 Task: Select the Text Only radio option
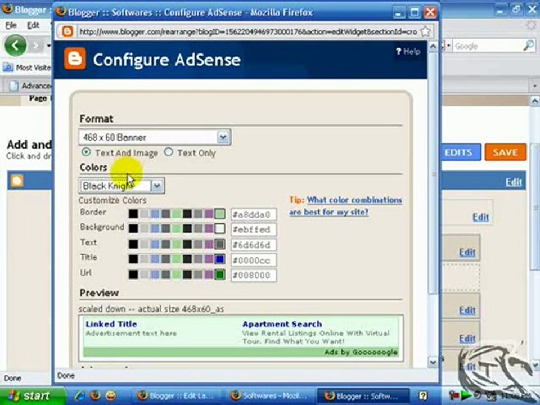tap(168, 152)
